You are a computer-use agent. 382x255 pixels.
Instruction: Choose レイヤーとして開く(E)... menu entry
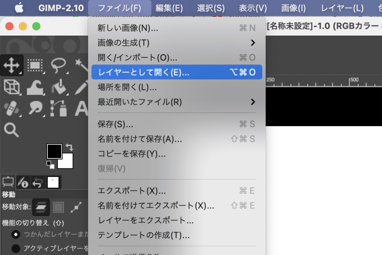click(176, 72)
